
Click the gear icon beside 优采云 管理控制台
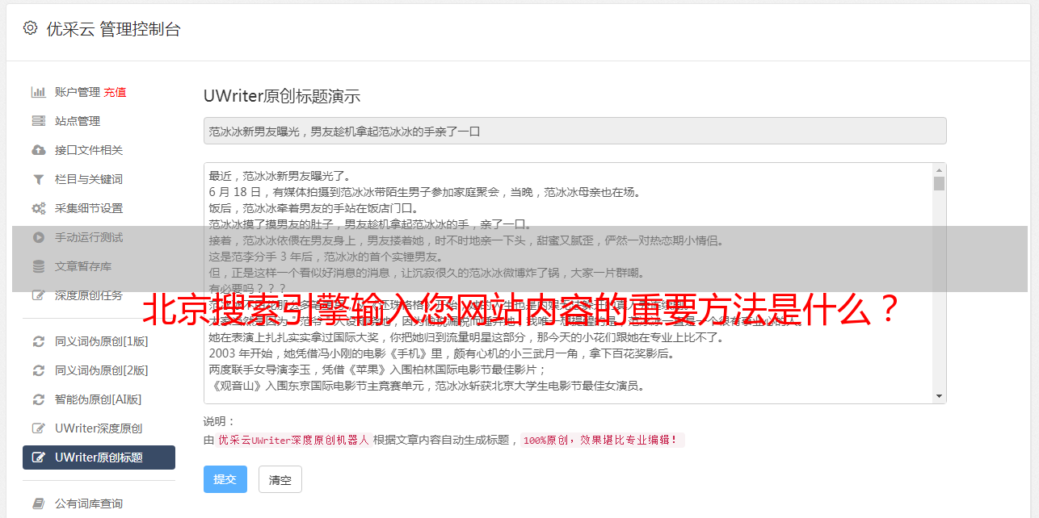click(31, 28)
